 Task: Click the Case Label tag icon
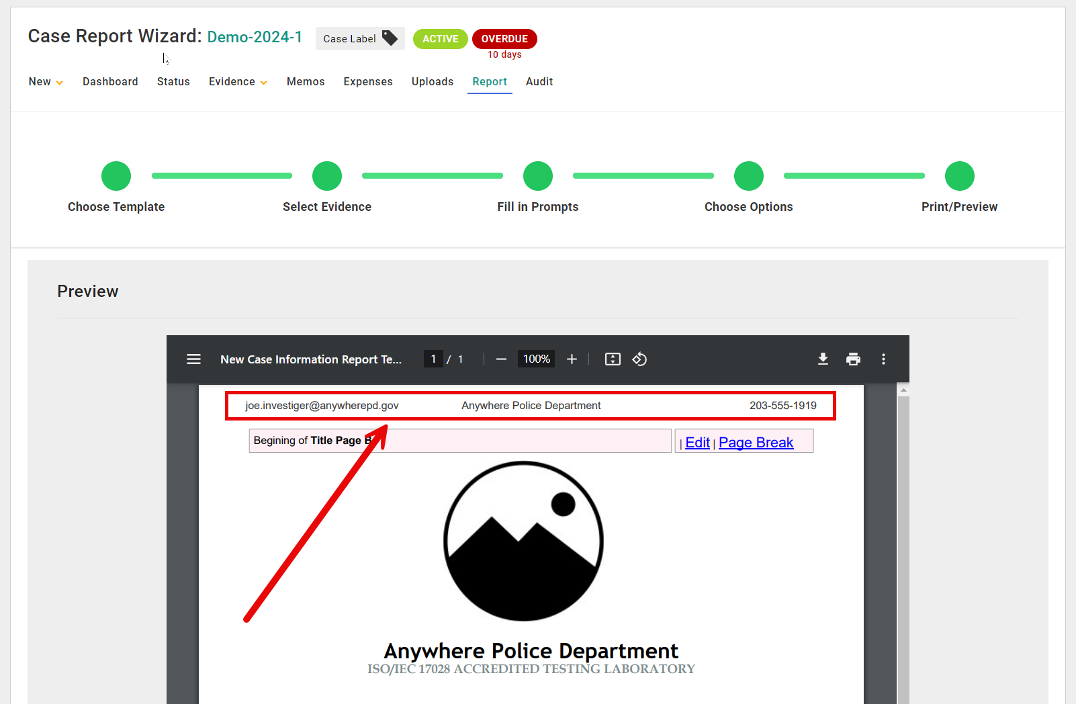click(390, 38)
